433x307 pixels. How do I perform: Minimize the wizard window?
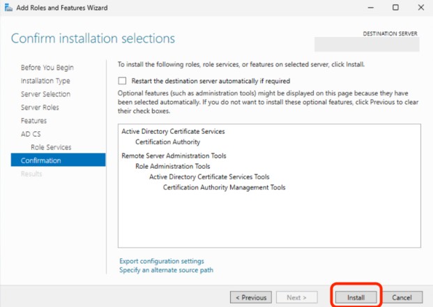point(369,8)
